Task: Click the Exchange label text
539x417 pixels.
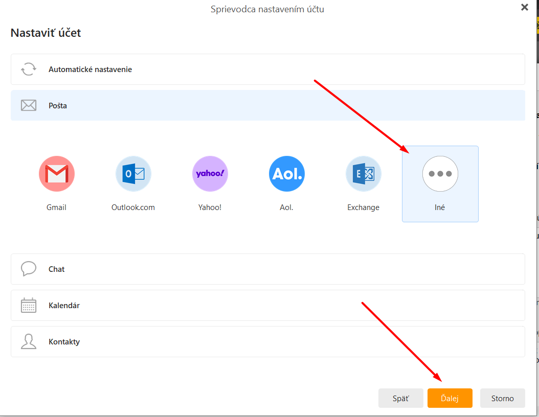Action: tap(364, 207)
